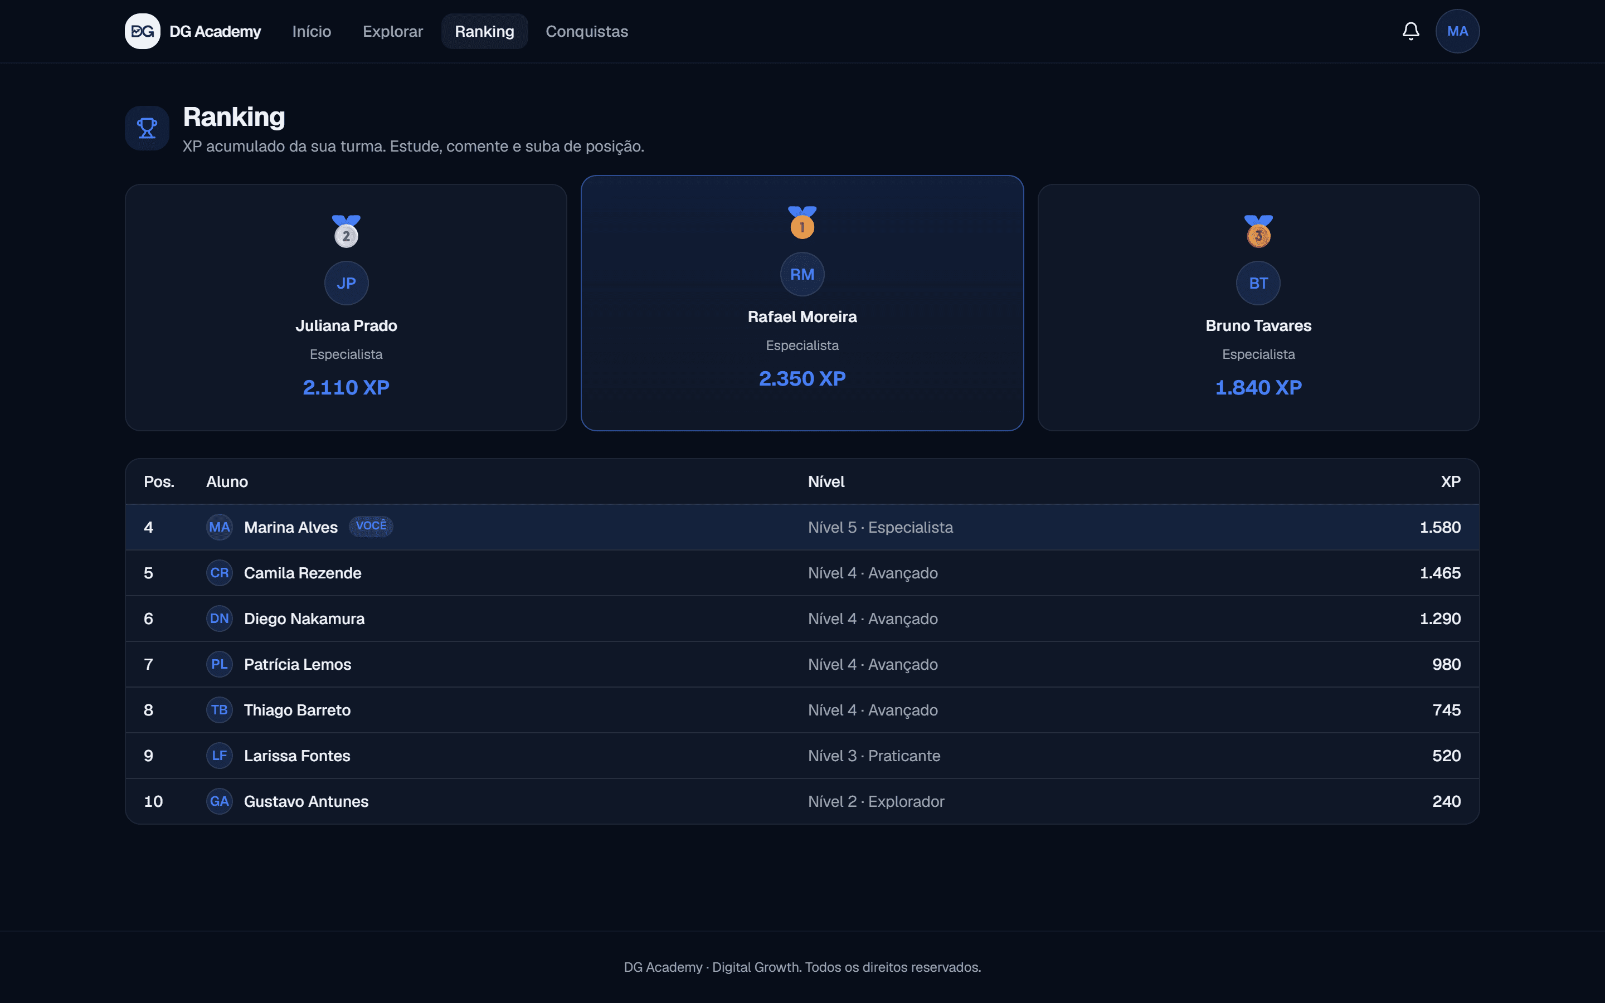Open the notifications bell

tap(1411, 31)
